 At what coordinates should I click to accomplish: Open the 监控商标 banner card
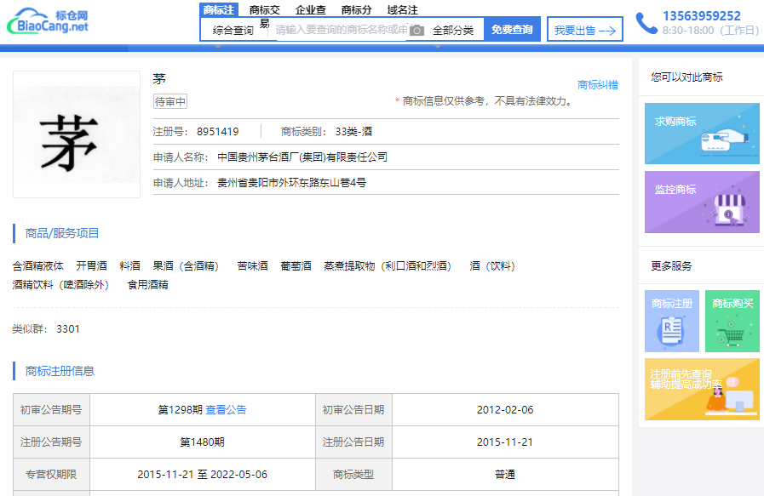pos(702,202)
